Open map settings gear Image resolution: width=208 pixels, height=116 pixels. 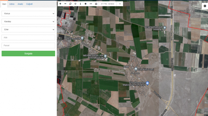pyautogui.click(x=205, y=6)
